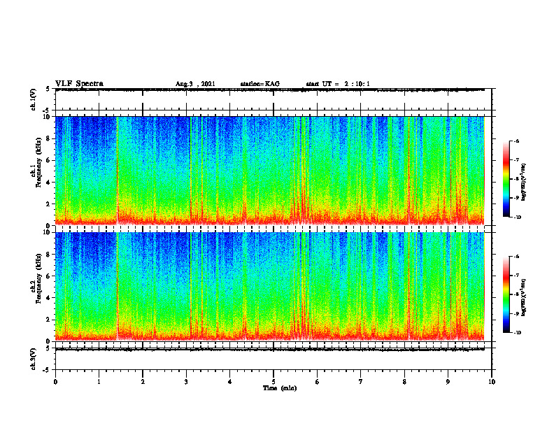Click the "start UT = 2 : 10: 1" text
This screenshot has width=554, height=428.
coord(338,84)
